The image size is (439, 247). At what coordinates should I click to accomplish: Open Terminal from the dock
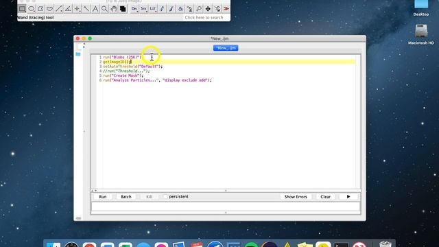click(x=342, y=245)
